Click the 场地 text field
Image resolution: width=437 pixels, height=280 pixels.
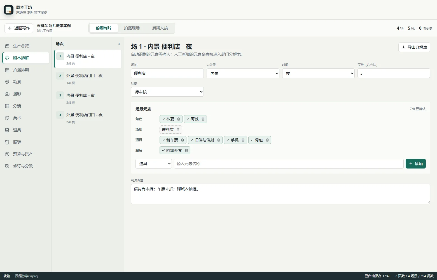click(x=167, y=73)
